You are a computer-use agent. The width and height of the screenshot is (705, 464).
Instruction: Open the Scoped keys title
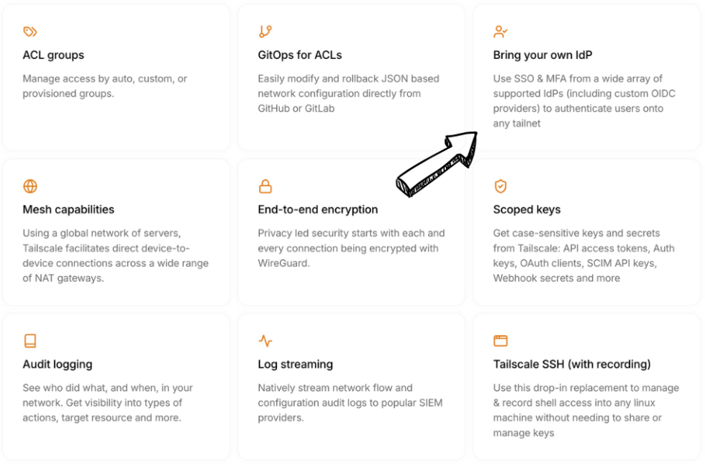click(527, 210)
